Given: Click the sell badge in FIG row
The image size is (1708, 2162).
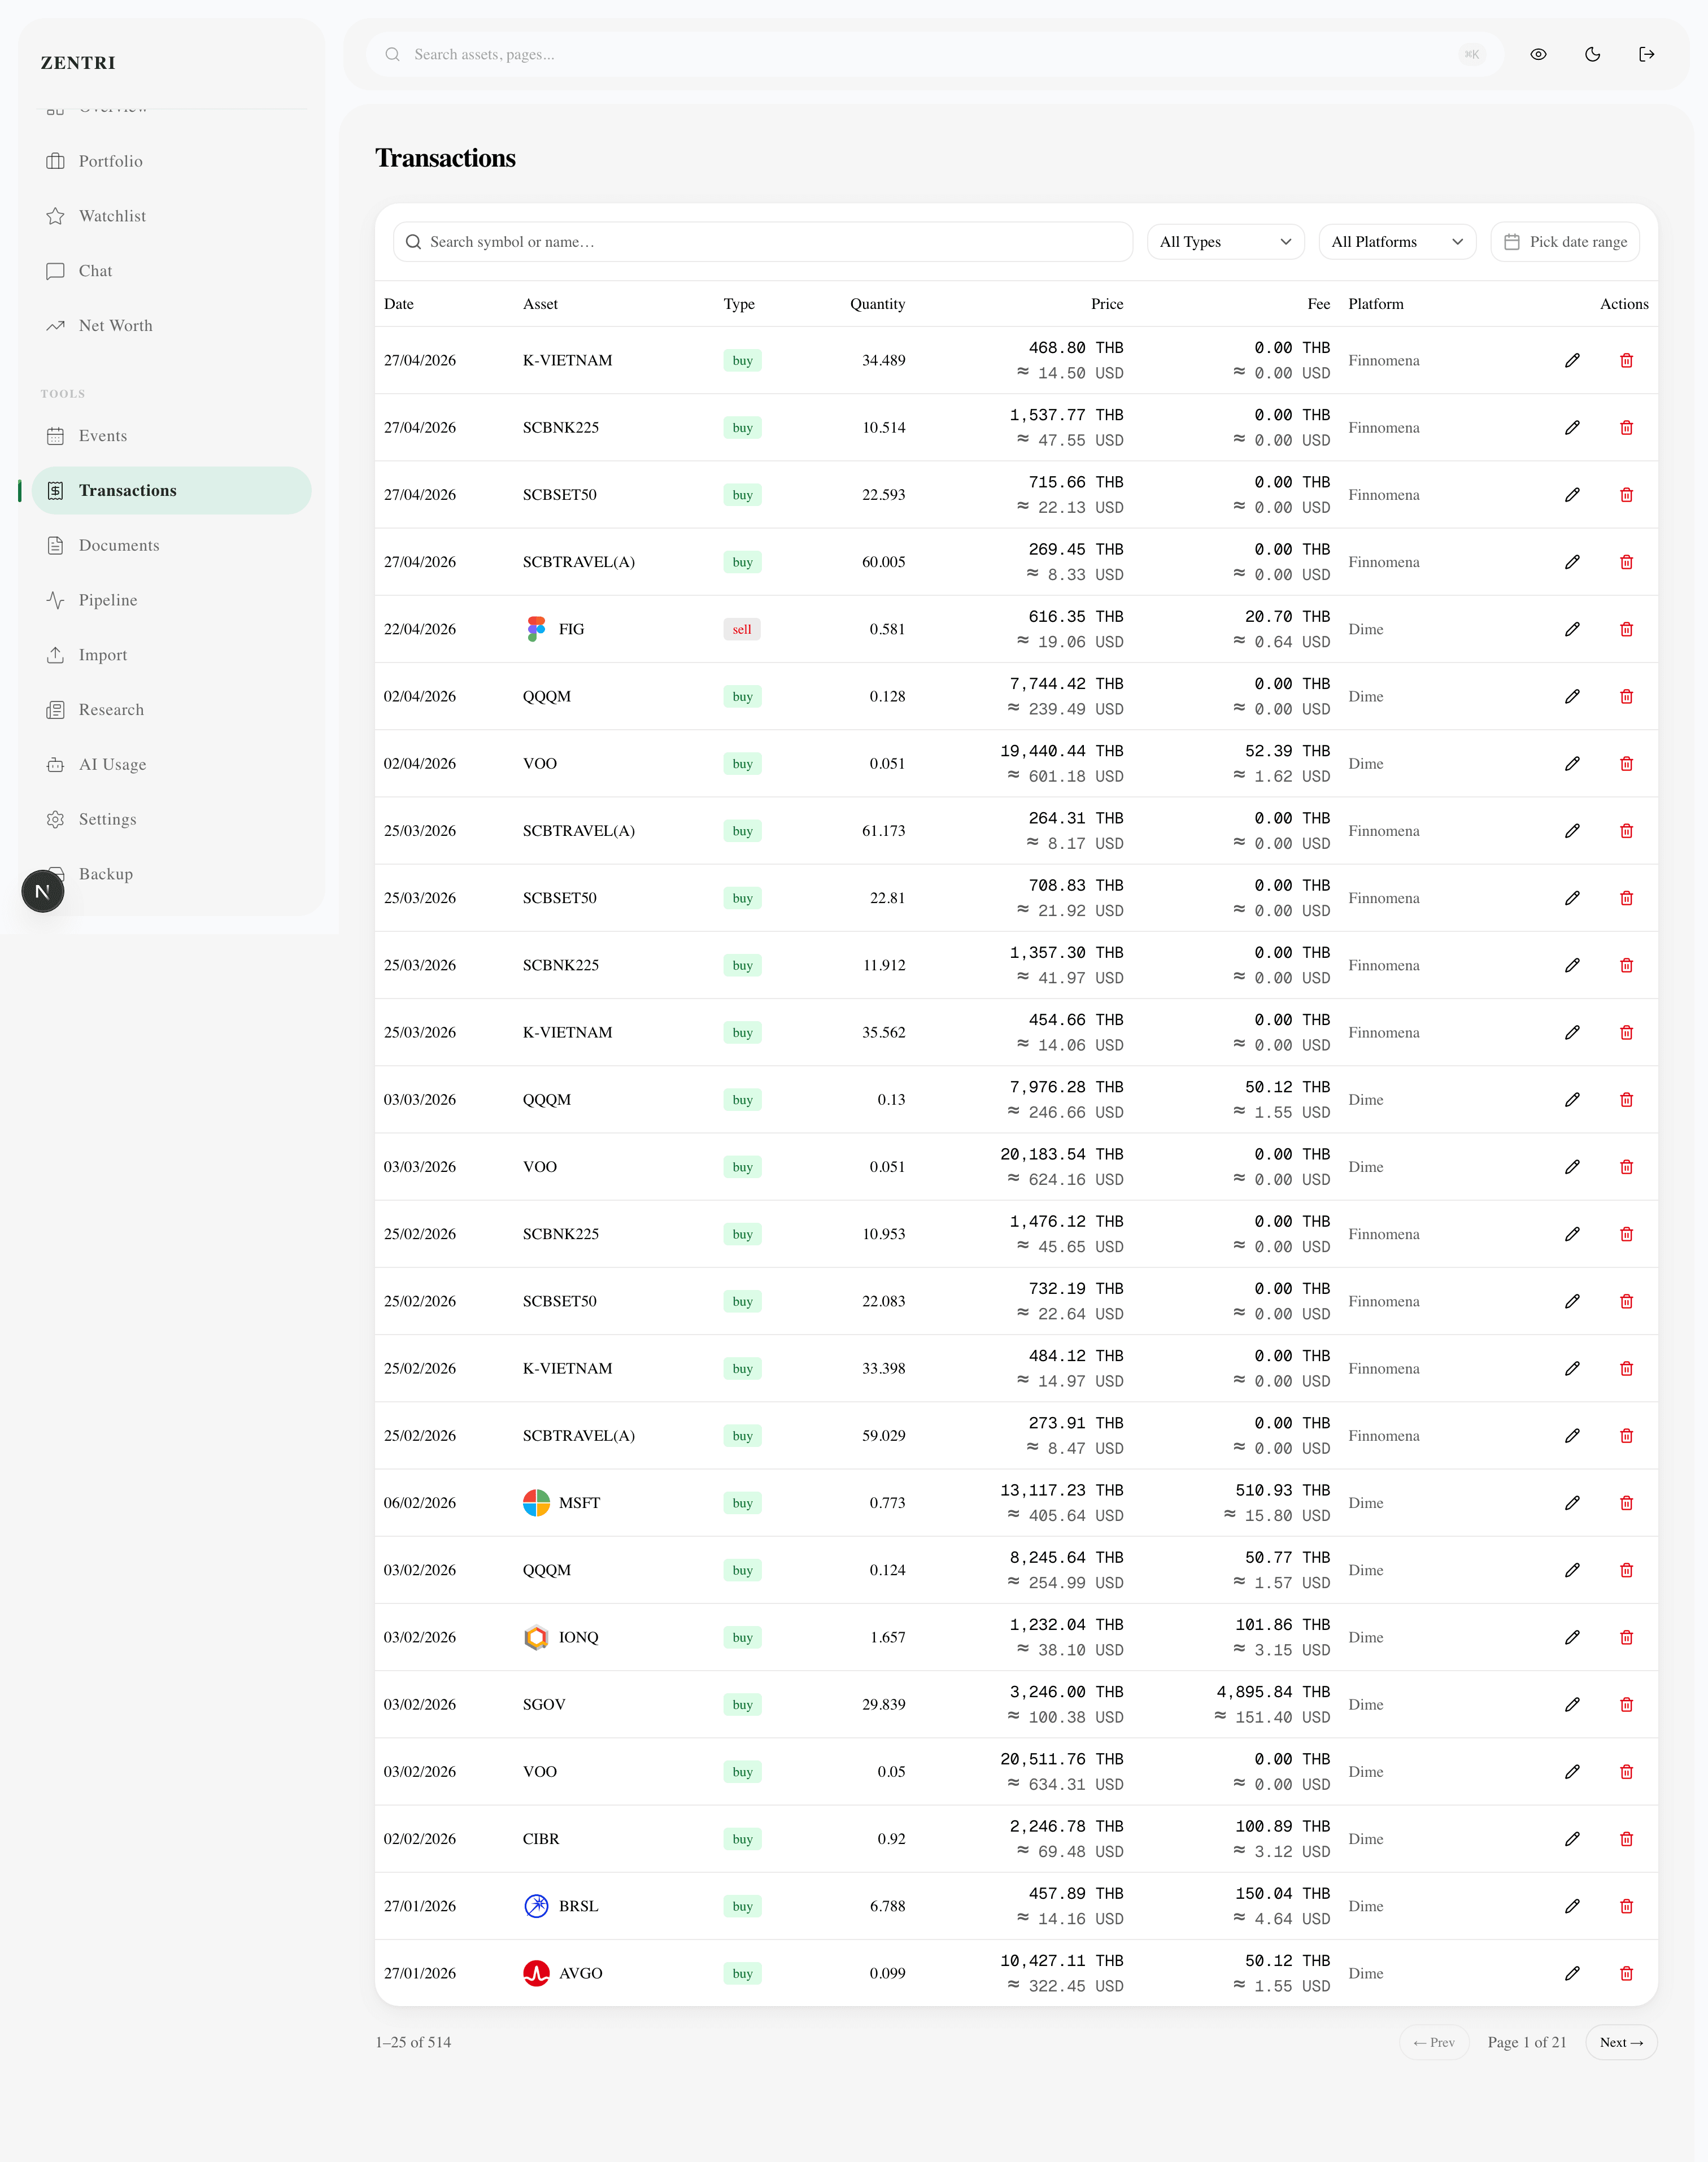Looking at the screenshot, I should (x=742, y=629).
